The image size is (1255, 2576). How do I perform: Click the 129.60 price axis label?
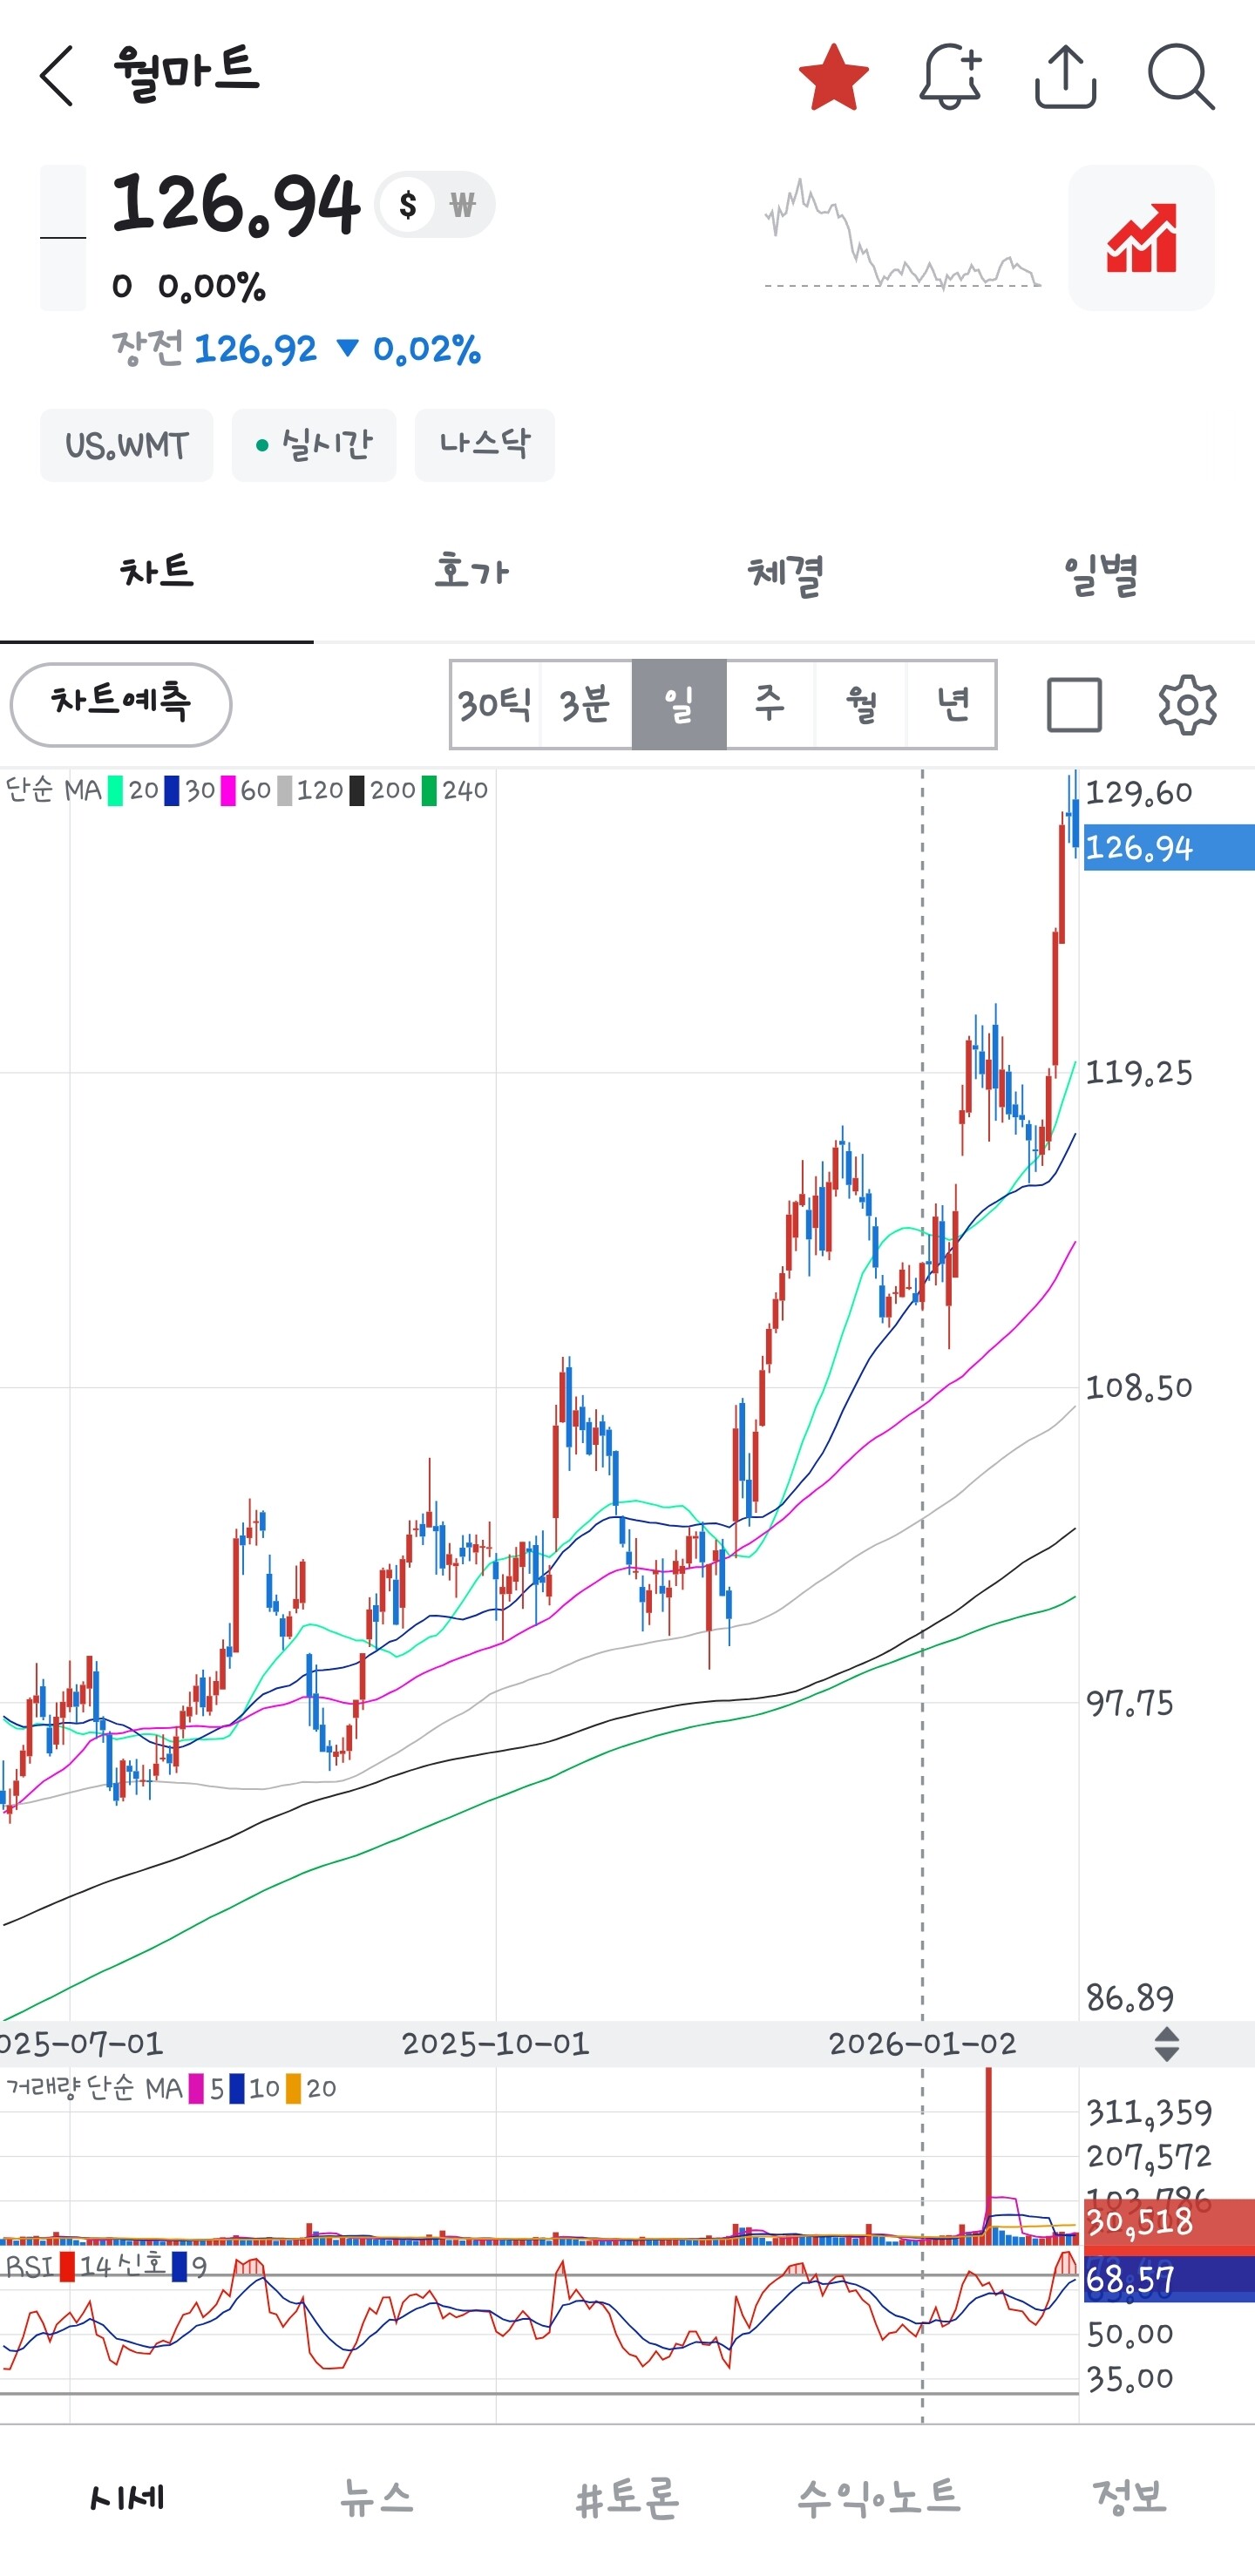[1139, 793]
